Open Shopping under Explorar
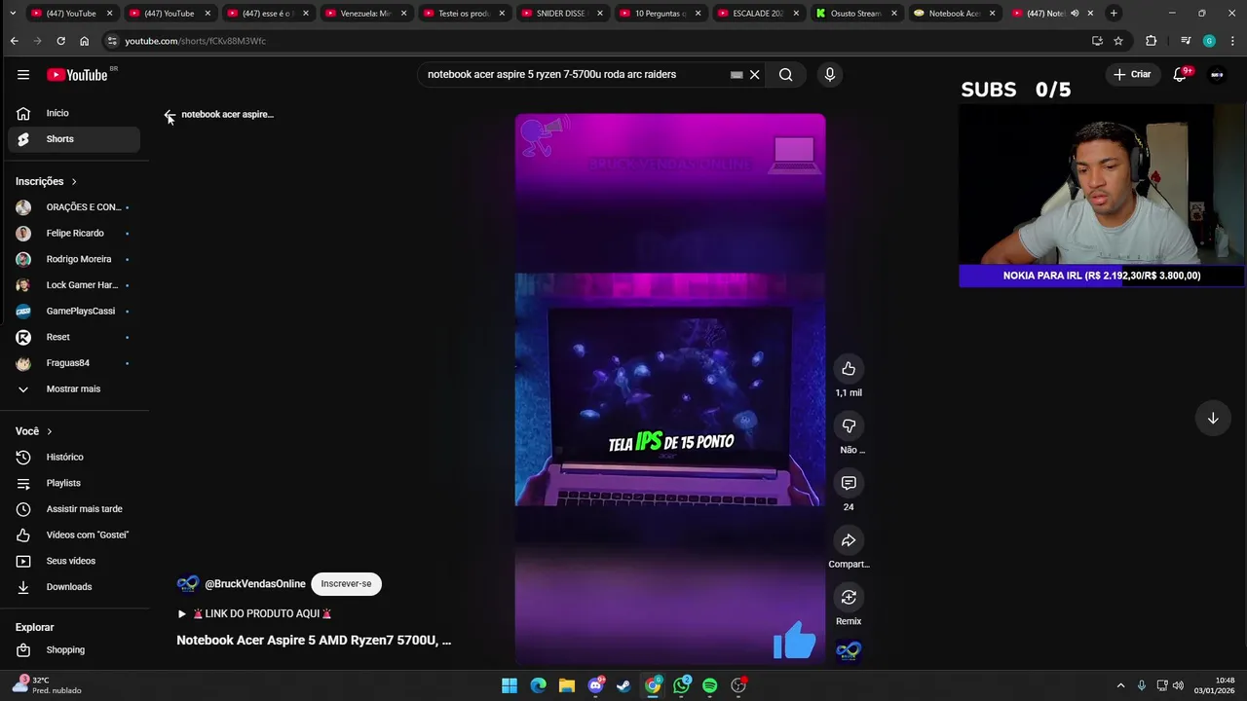The image size is (1247, 701). (x=73, y=649)
